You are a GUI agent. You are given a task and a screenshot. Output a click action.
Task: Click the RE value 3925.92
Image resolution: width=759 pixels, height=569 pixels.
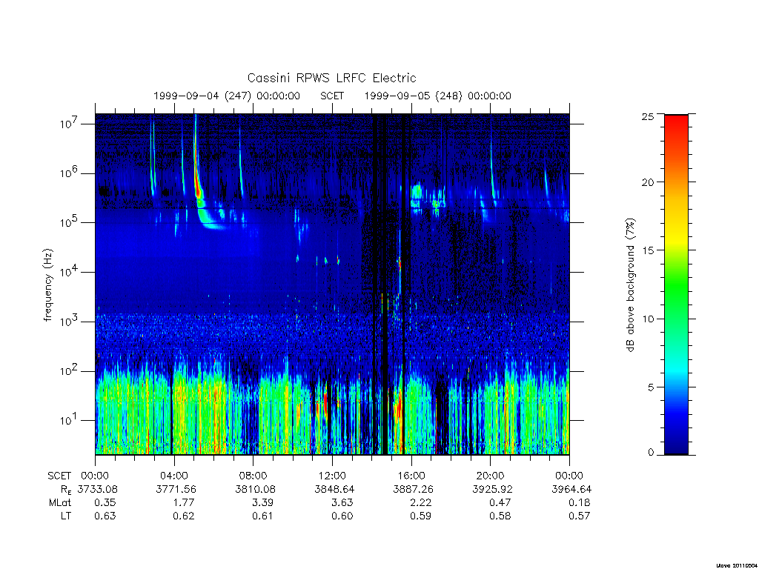coord(492,489)
